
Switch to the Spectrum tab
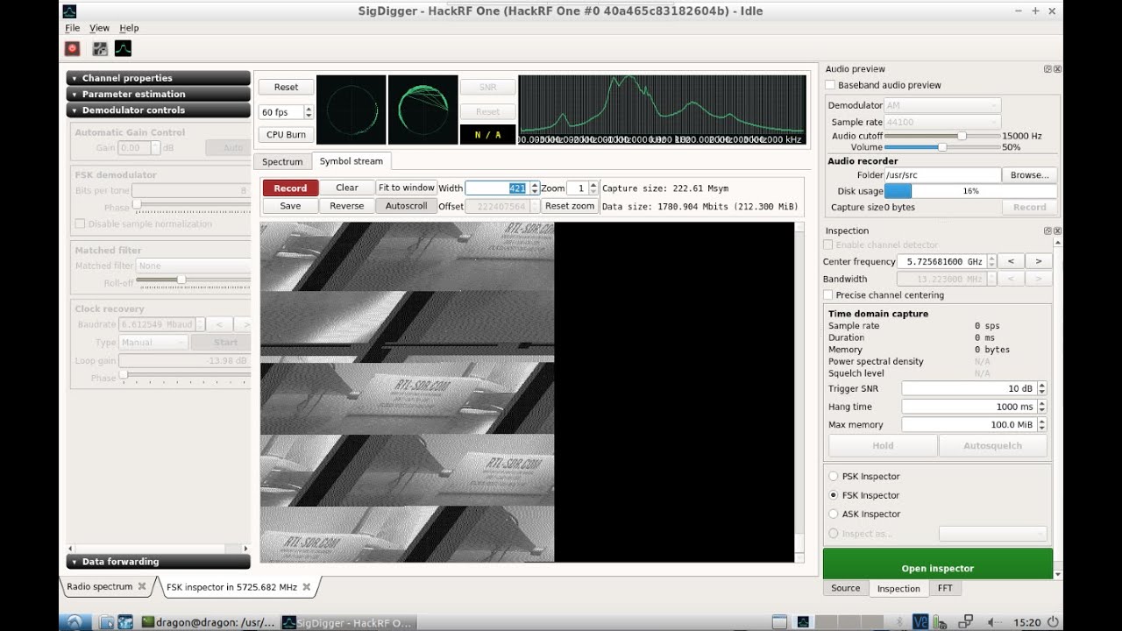[282, 162]
